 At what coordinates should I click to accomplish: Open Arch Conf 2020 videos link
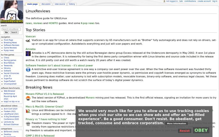[x=10, y=109]
